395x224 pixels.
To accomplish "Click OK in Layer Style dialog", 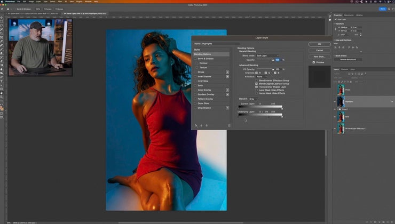I will (x=319, y=44).
